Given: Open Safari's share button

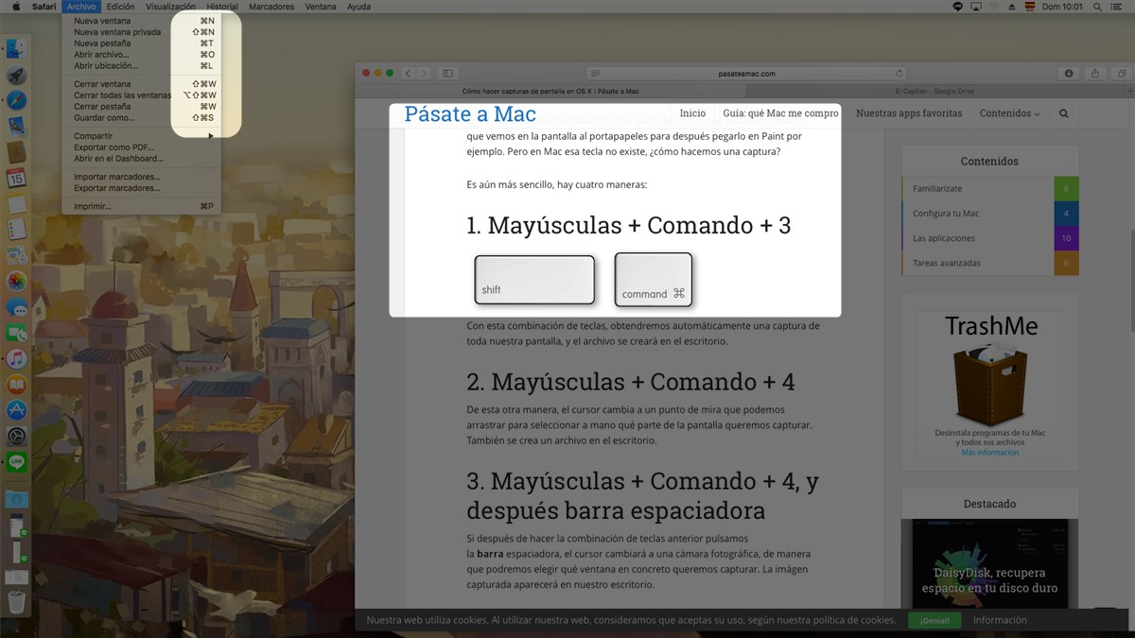Looking at the screenshot, I should (1095, 73).
